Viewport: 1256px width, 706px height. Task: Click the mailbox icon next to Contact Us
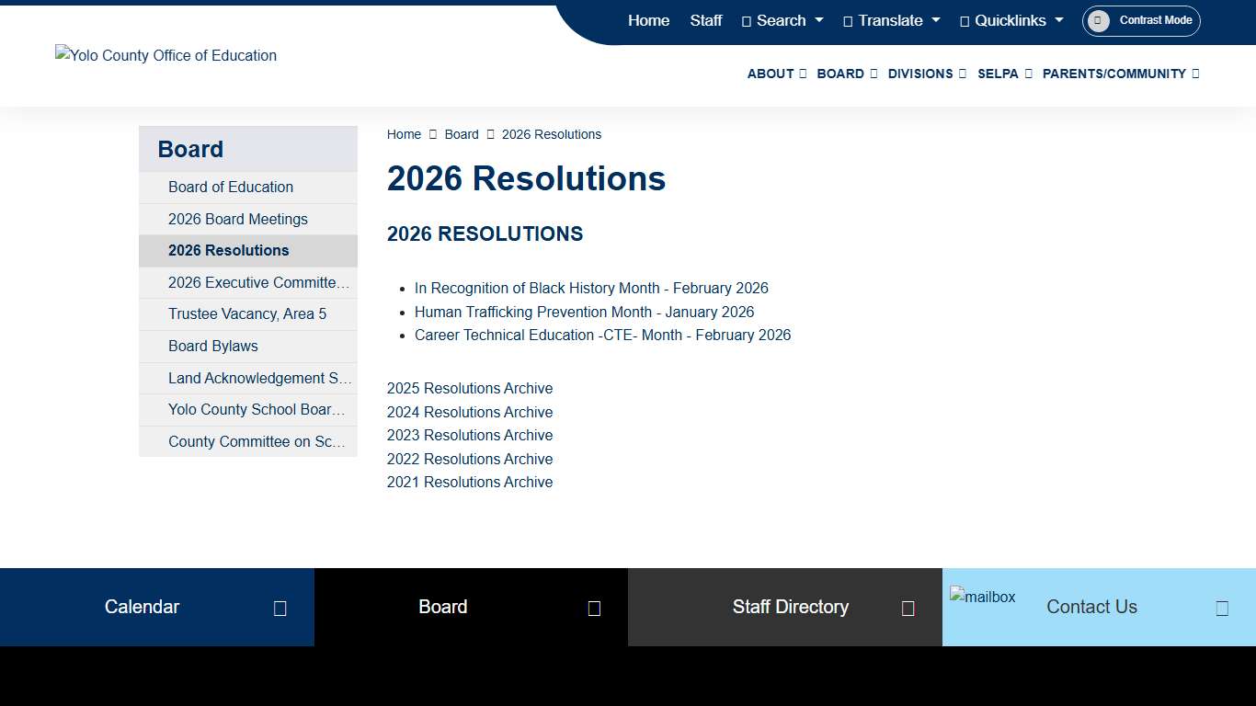click(983, 597)
